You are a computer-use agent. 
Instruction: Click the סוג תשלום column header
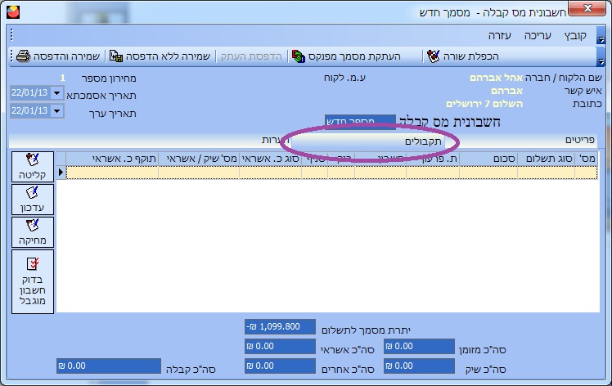pyautogui.click(x=547, y=159)
